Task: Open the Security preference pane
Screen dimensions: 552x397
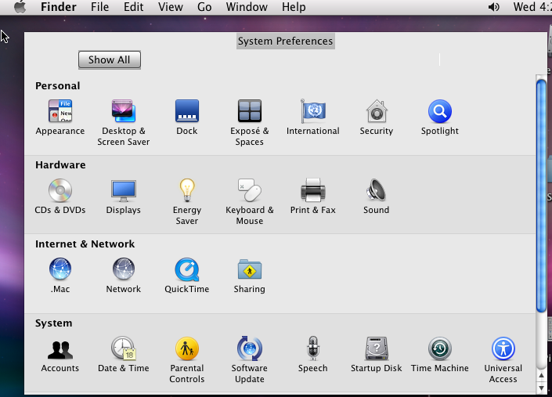Action: pos(377,117)
